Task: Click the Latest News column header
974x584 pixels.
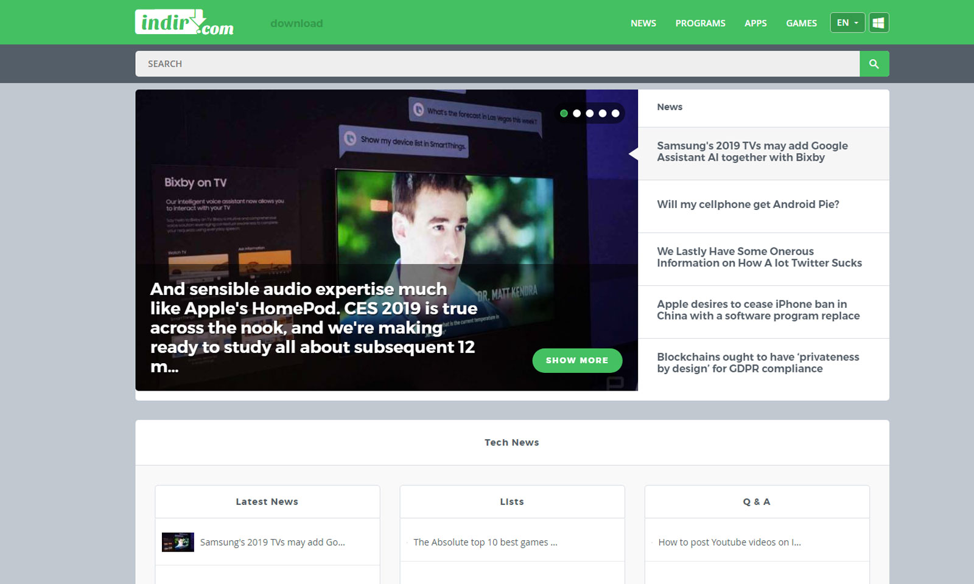Action: click(x=267, y=502)
